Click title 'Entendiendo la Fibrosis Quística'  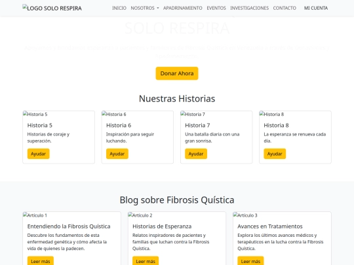click(x=69, y=226)
